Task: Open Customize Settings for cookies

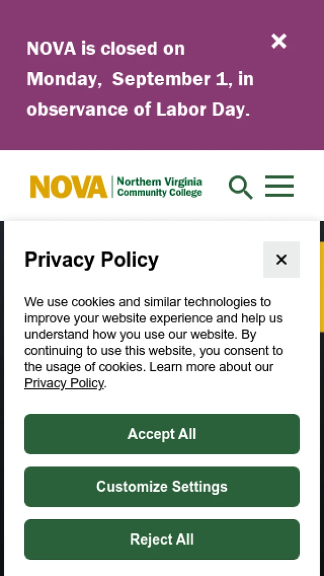Action: pyautogui.click(x=162, y=487)
